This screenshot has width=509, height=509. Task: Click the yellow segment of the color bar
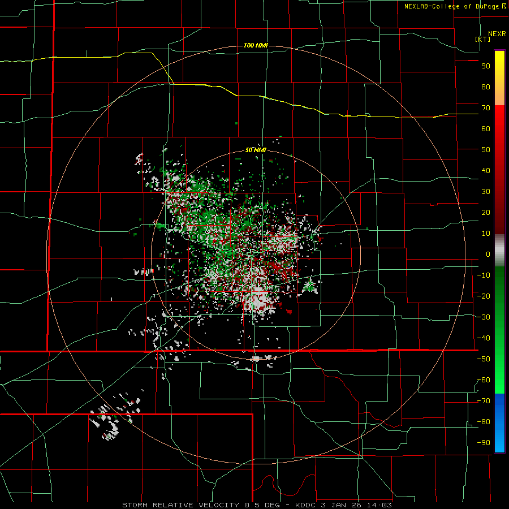[499, 78]
